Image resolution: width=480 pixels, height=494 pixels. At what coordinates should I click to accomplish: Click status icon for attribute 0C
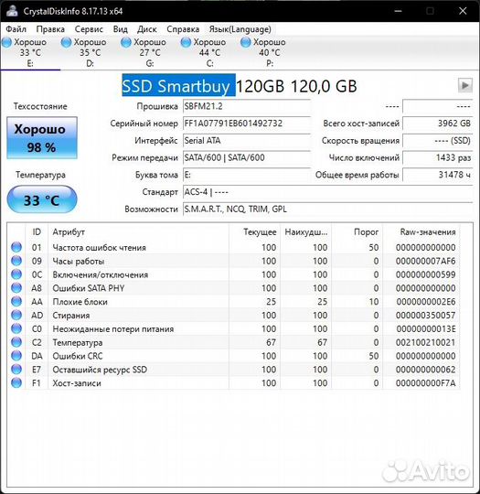(x=16, y=274)
